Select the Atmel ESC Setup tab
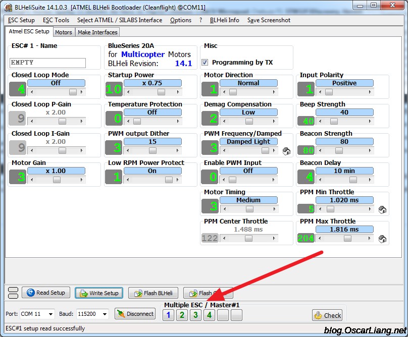The height and width of the screenshot is (337, 408). [29, 31]
